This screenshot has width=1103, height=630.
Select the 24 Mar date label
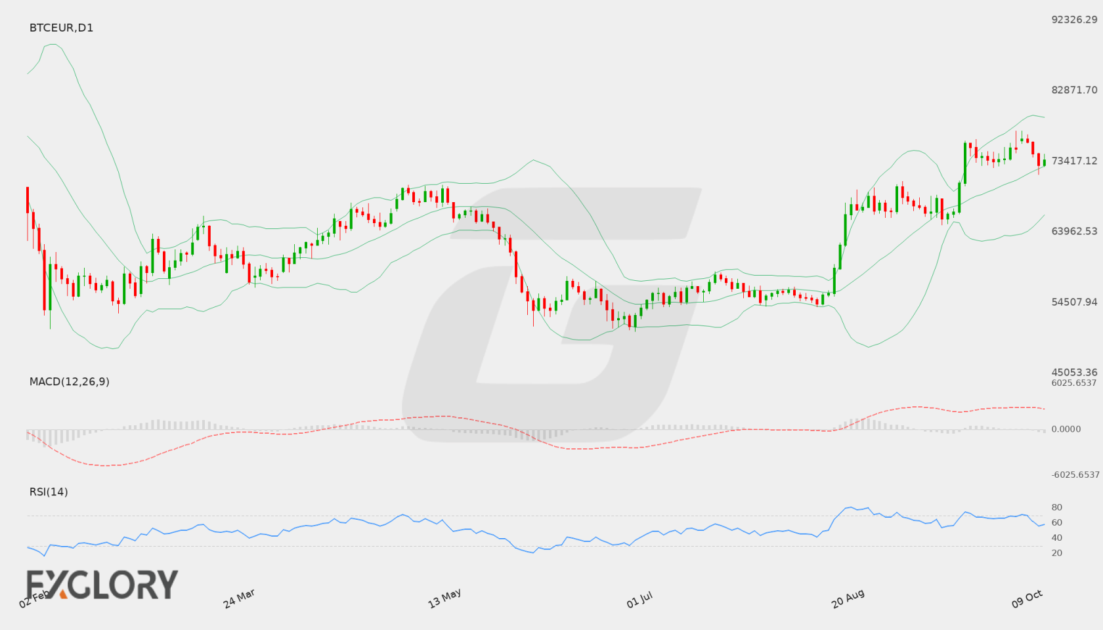point(239,598)
